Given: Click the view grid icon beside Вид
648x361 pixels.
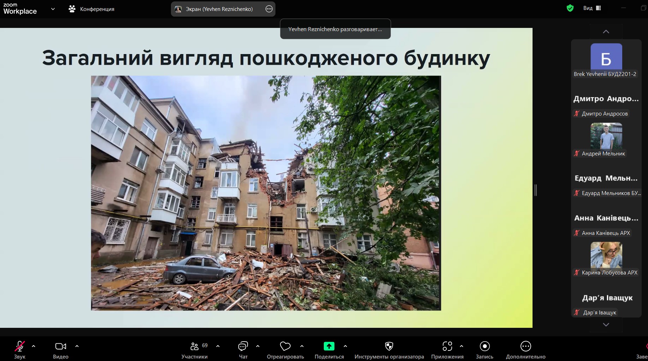Looking at the screenshot, I should pyautogui.click(x=598, y=8).
